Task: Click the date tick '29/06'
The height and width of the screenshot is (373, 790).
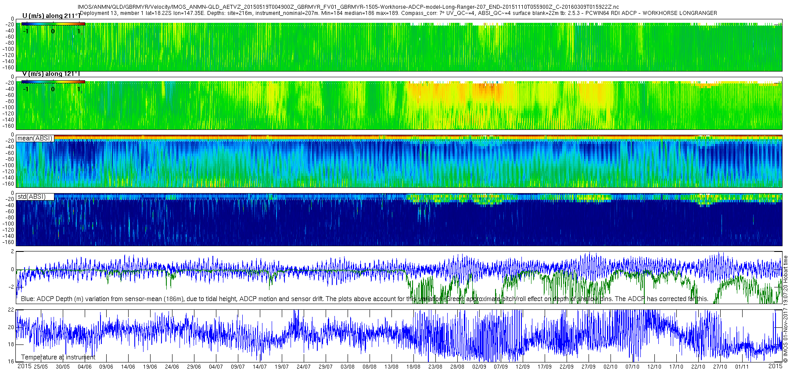Action: point(194,367)
